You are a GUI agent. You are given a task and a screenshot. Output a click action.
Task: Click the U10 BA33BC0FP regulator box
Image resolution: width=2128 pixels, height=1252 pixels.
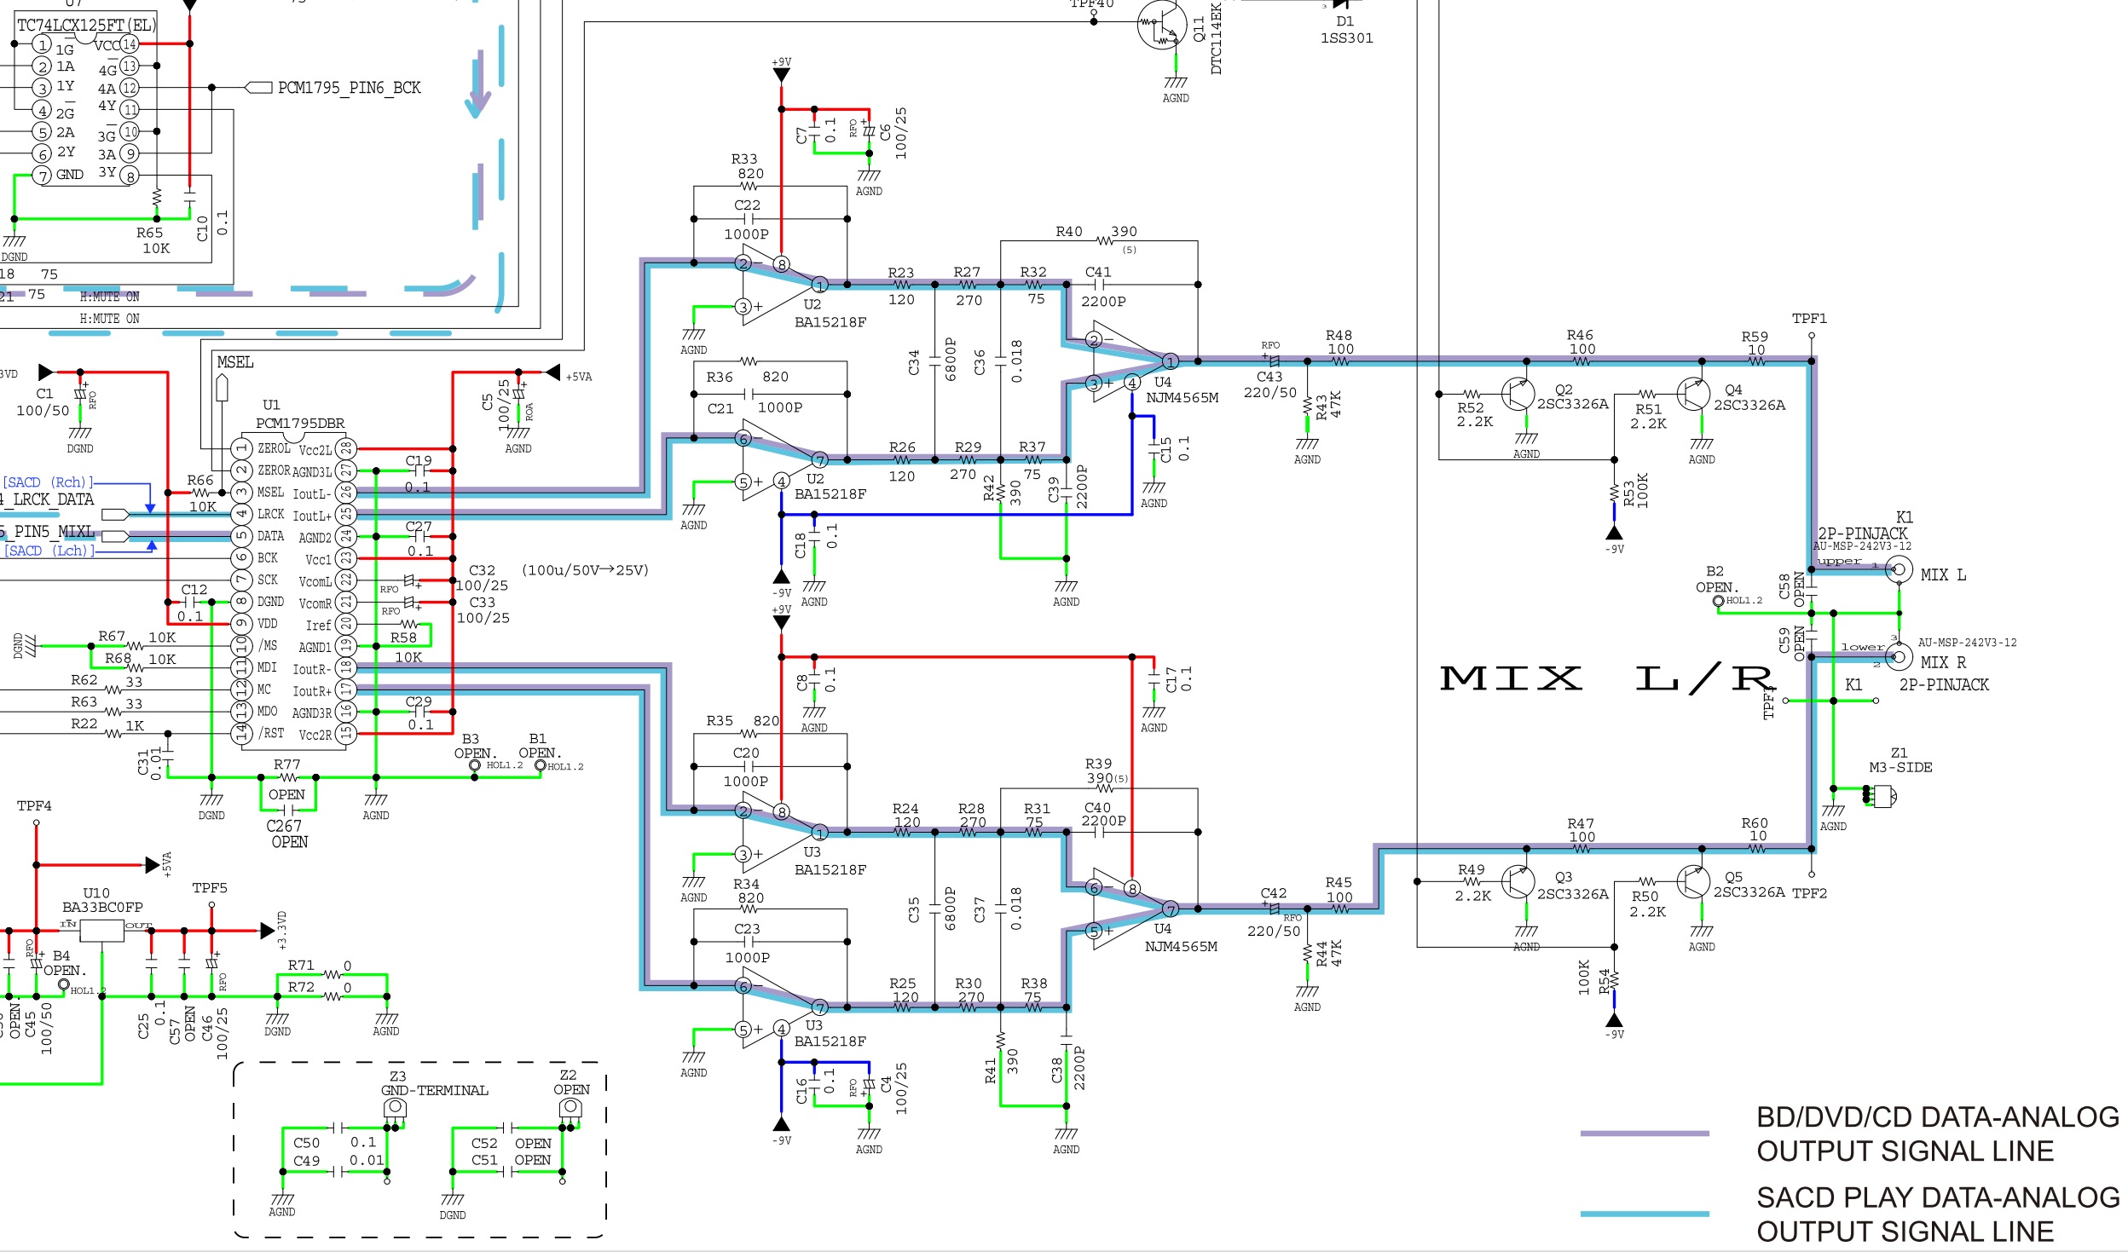point(101,930)
